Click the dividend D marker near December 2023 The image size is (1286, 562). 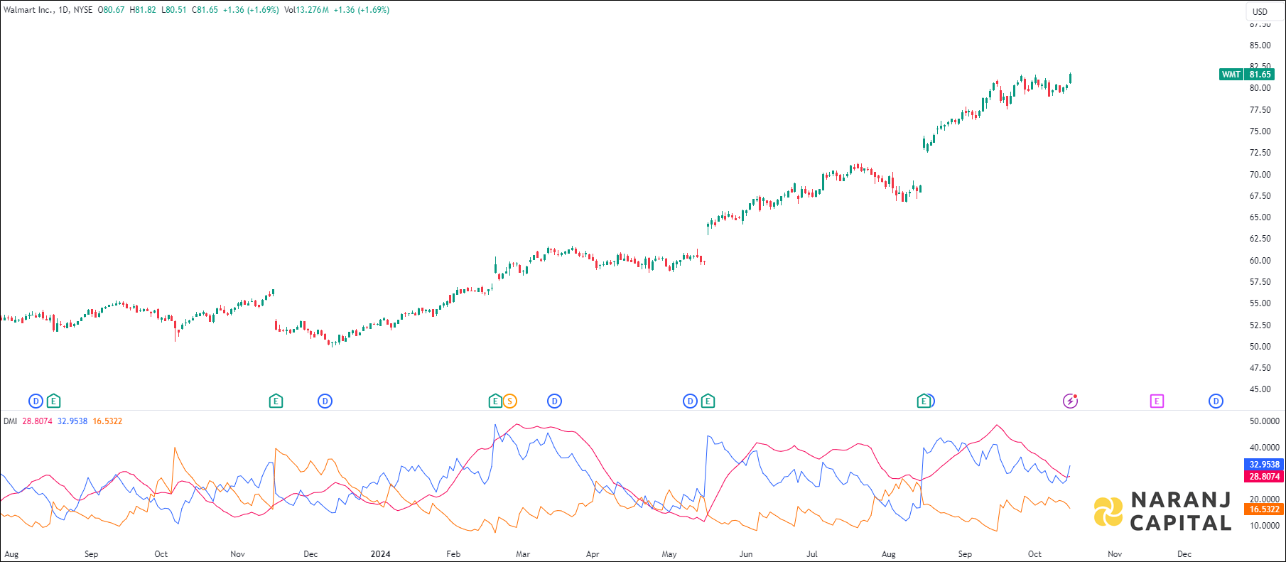click(x=325, y=401)
